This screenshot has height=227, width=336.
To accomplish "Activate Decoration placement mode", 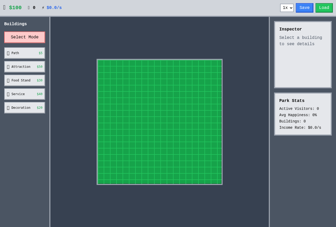I will [24, 107].
